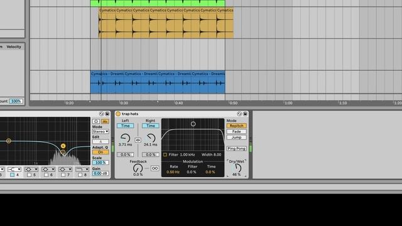Image resolution: width=402 pixels, height=226 pixels.
Task: Click timeline ruler at 0:30
Action: 124,103
